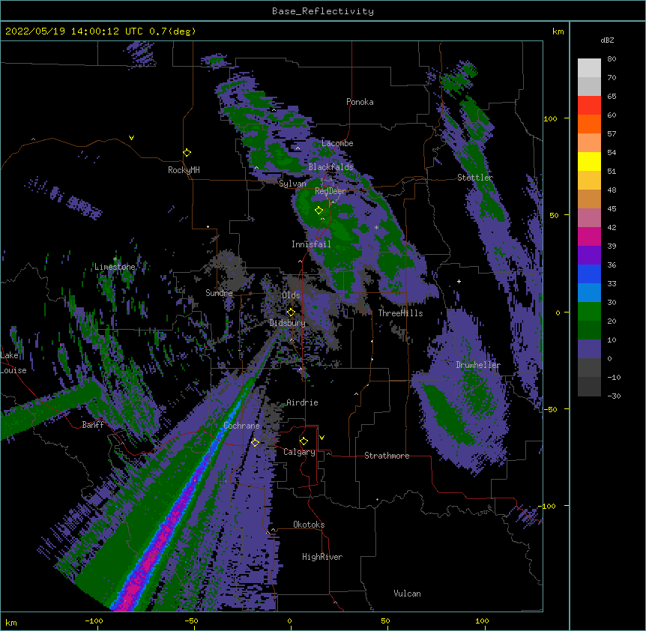Select the violet 36-39 dBZ legend band

[589, 256]
